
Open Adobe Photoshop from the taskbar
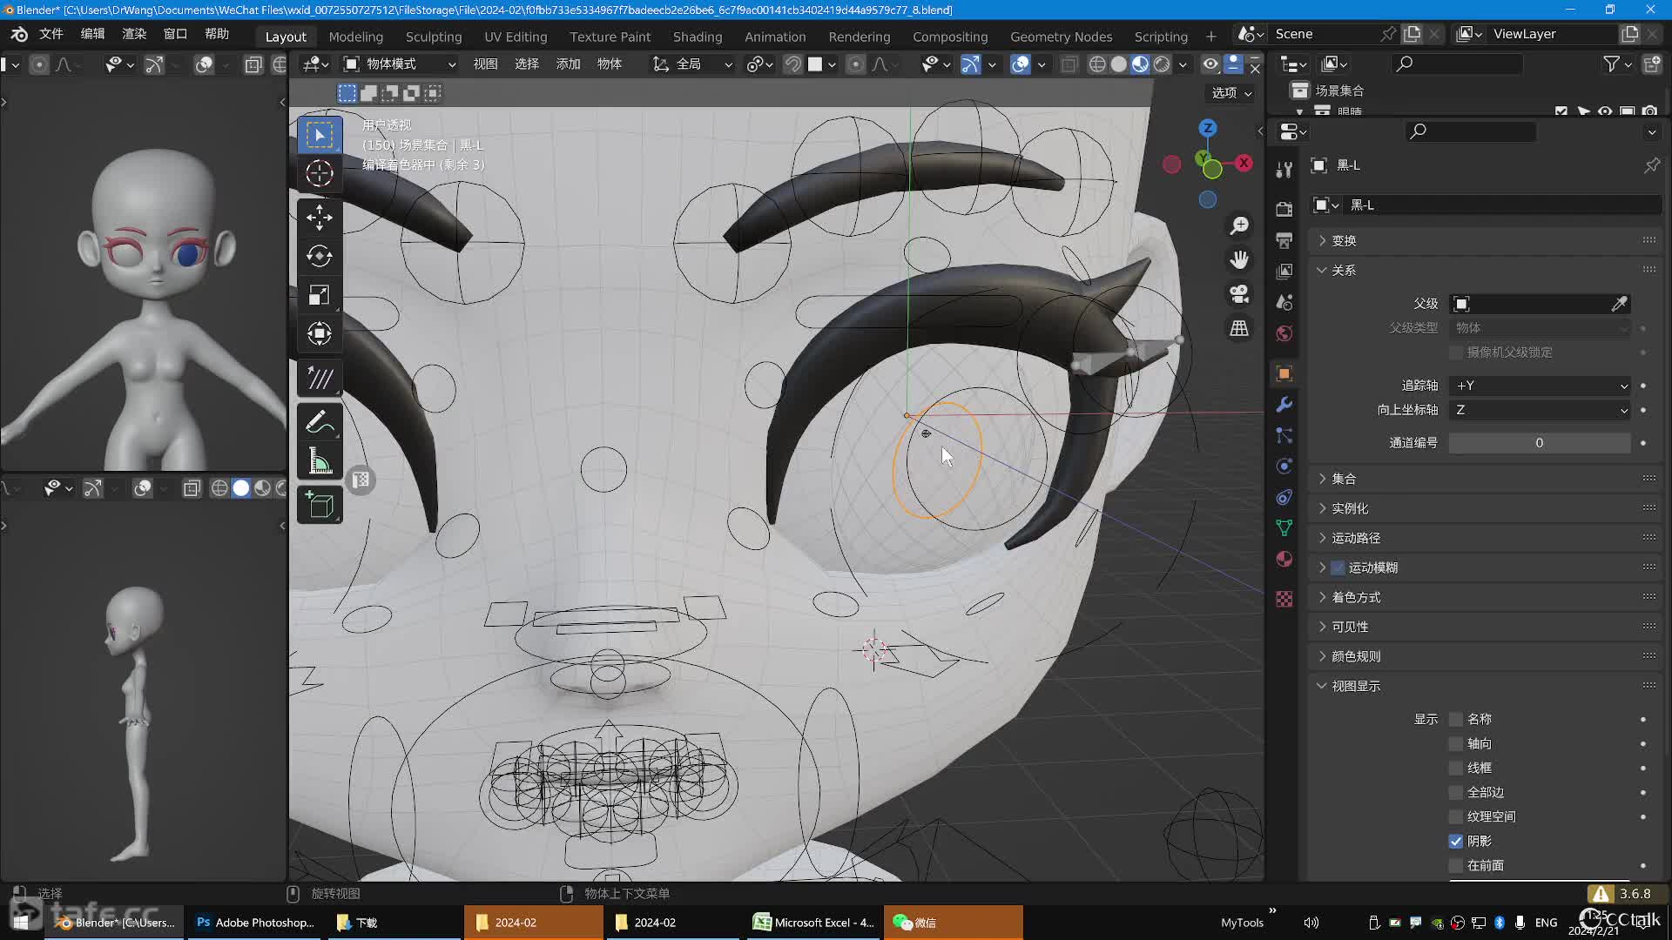[x=254, y=923]
